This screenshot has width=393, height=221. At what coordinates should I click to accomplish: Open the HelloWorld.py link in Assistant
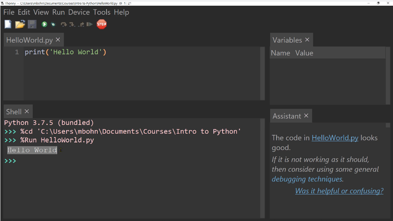click(334, 137)
